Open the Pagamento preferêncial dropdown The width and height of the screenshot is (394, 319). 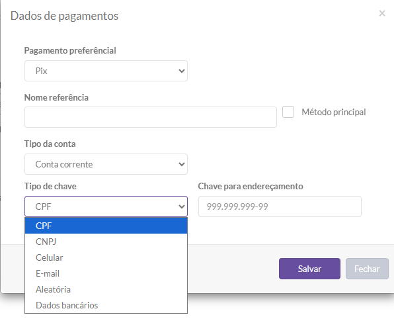[106, 71]
